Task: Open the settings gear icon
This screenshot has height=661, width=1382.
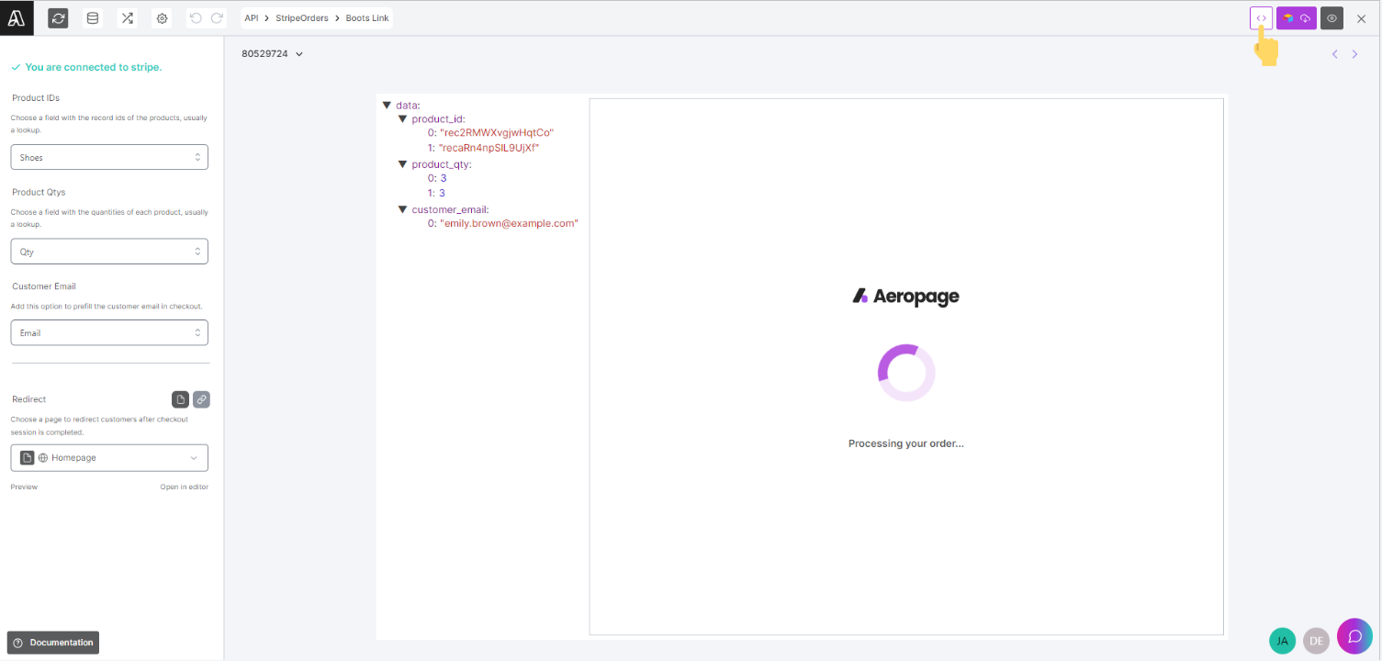Action: [163, 18]
